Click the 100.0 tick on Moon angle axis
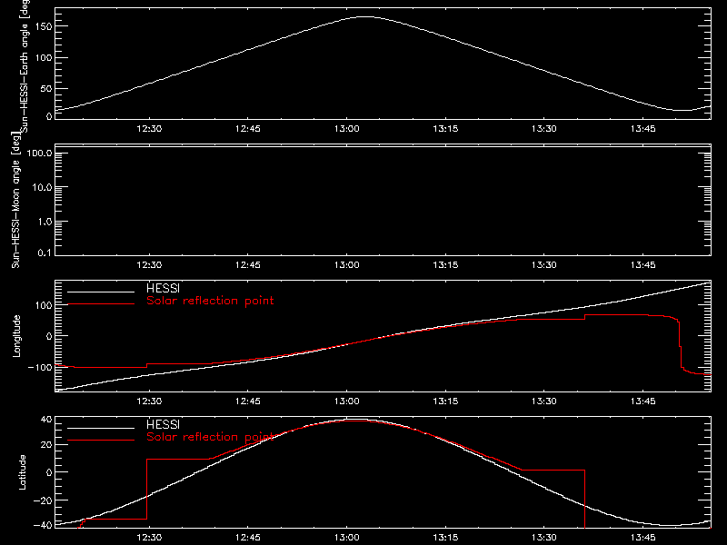Viewport: 727px width, 545px height. click(39, 154)
